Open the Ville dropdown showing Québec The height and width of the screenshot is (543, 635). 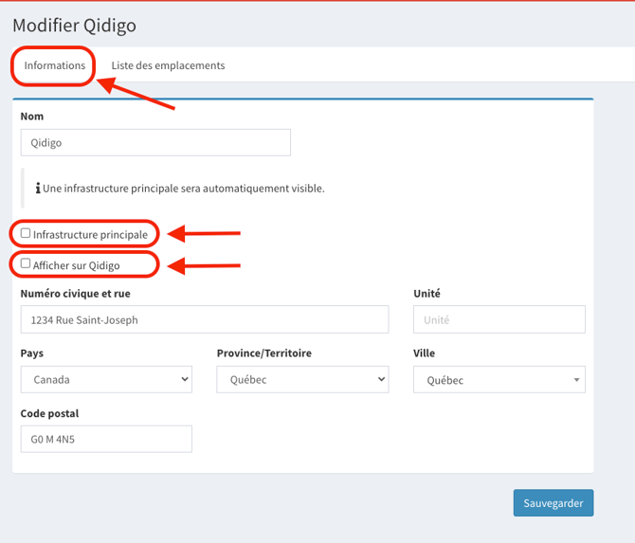[x=499, y=380]
